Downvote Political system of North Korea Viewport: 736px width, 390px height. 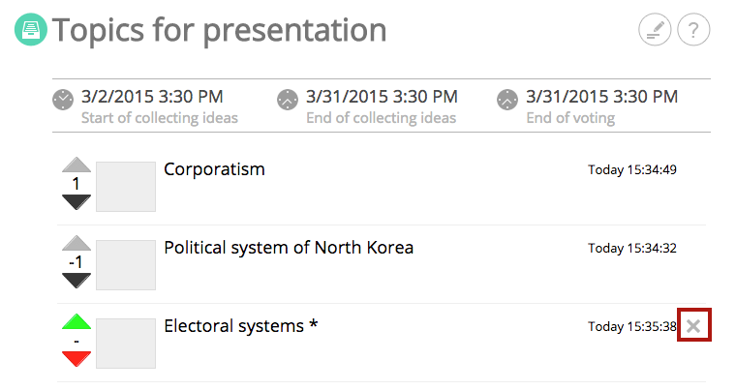[x=77, y=281]
